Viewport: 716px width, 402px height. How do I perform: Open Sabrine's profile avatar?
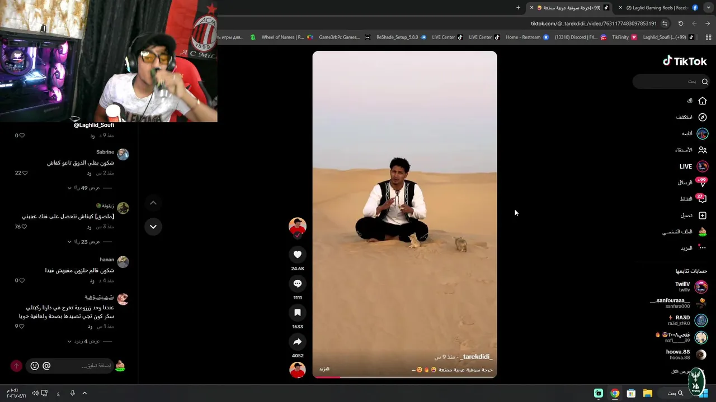(x=123, y=155)
